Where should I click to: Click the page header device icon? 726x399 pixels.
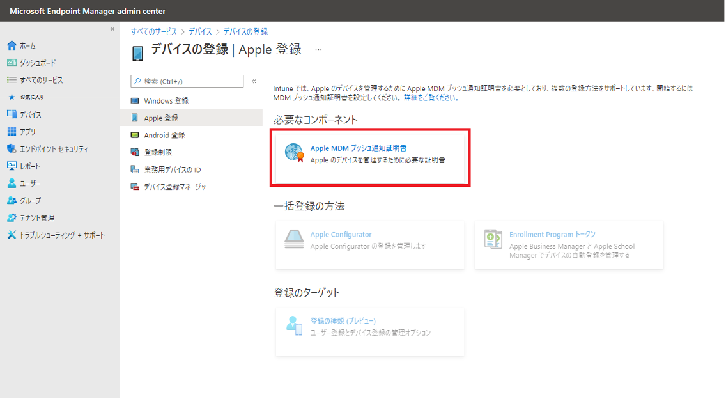[137, 53]
